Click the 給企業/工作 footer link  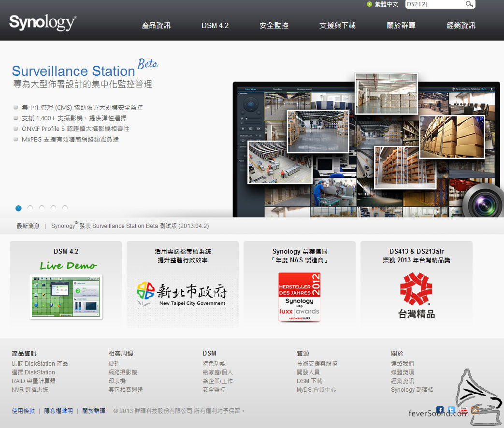[x=217, y=381]
